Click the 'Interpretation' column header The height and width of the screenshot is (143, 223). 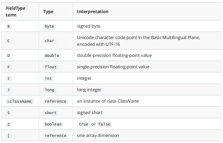click(92, 11)
